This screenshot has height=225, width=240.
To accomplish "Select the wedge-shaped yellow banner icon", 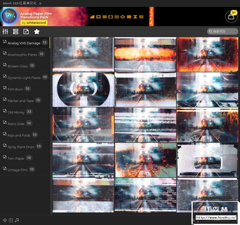I will (92, 17).
